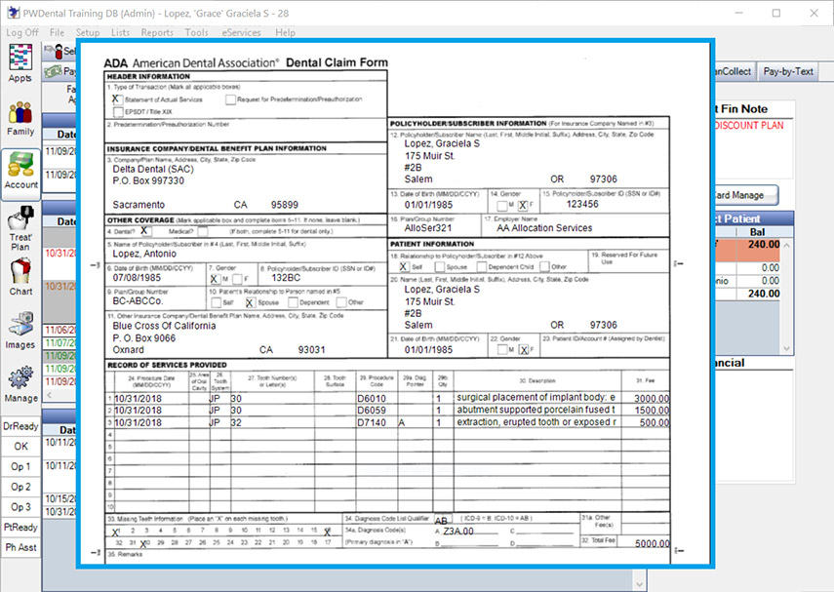
Task: Click the 5000.00 total fee
Action: coord(653,543)
